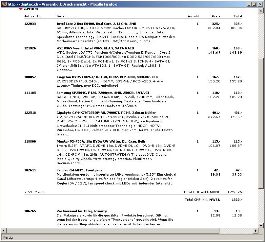Viewport: 265px width, 242px height.
Task: Click the Fertig status bar text
Action: pos(8,237)
